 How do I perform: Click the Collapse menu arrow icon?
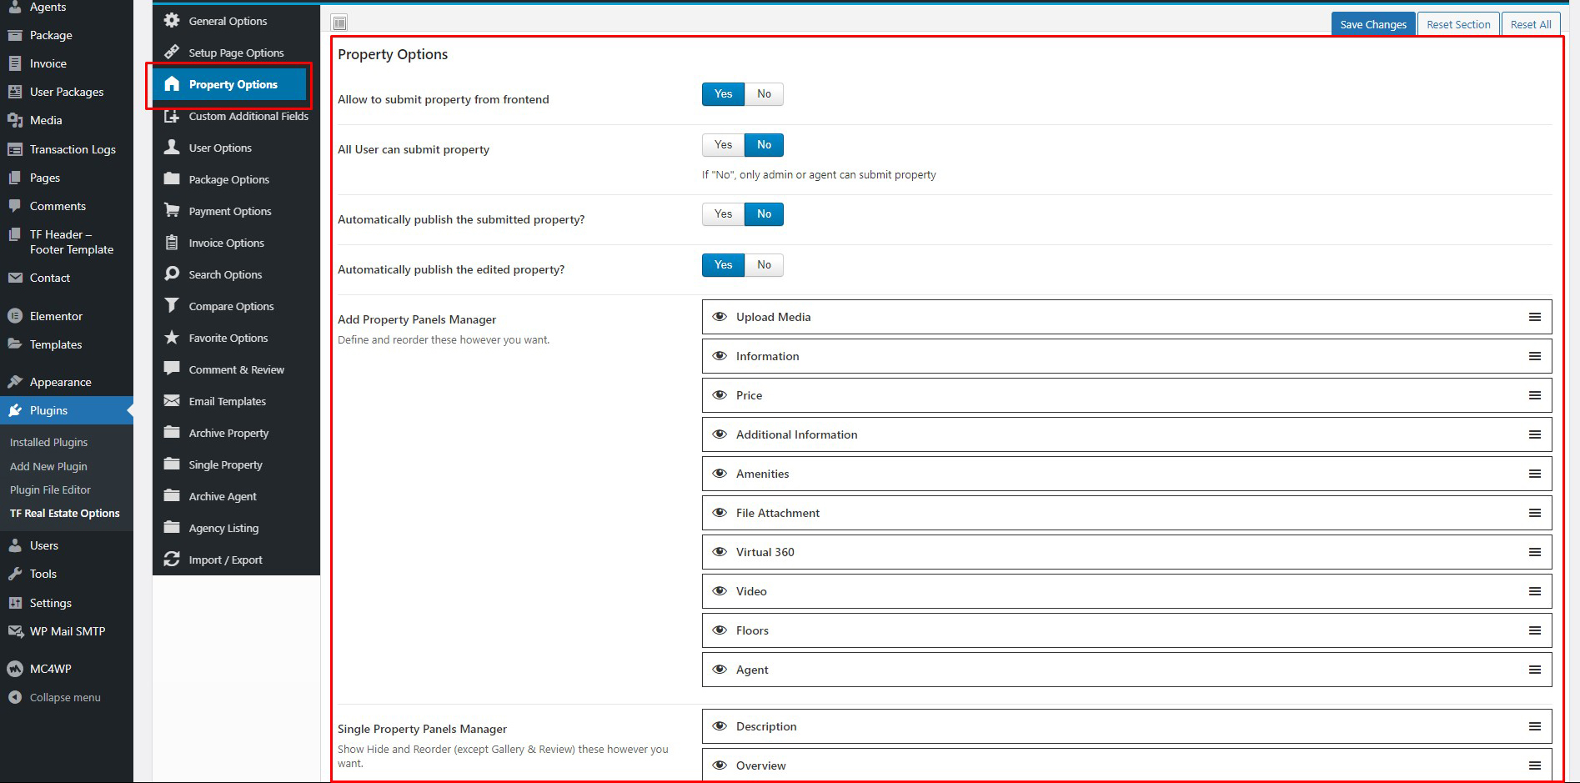pyautogui.click(x=15, y=697)
